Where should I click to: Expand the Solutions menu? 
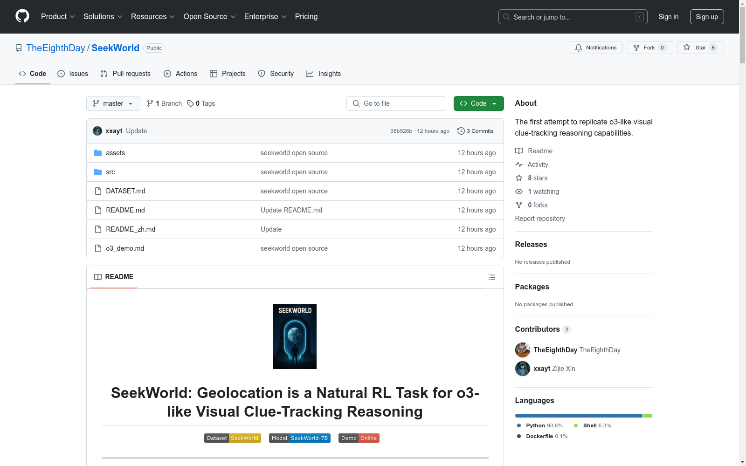[103, 17]
